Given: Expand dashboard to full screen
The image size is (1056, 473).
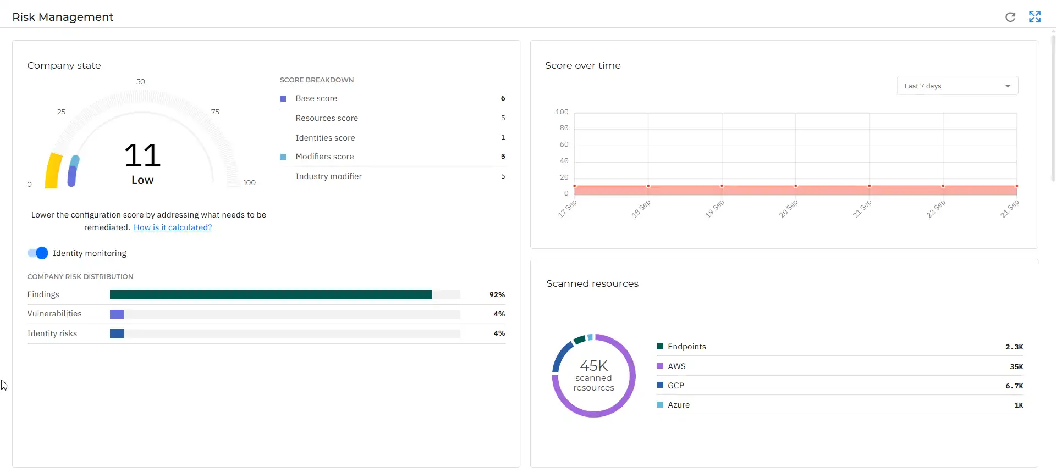Looking at the screenshot, I should tap(1035, 17).
